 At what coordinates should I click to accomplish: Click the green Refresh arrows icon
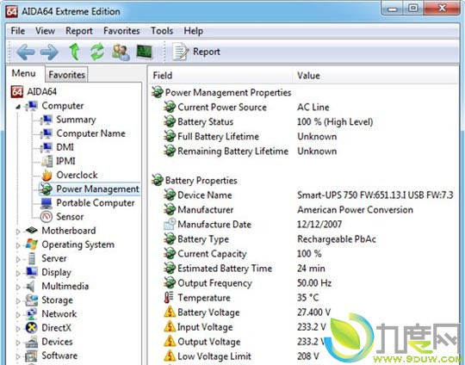(x=97, y=52)
